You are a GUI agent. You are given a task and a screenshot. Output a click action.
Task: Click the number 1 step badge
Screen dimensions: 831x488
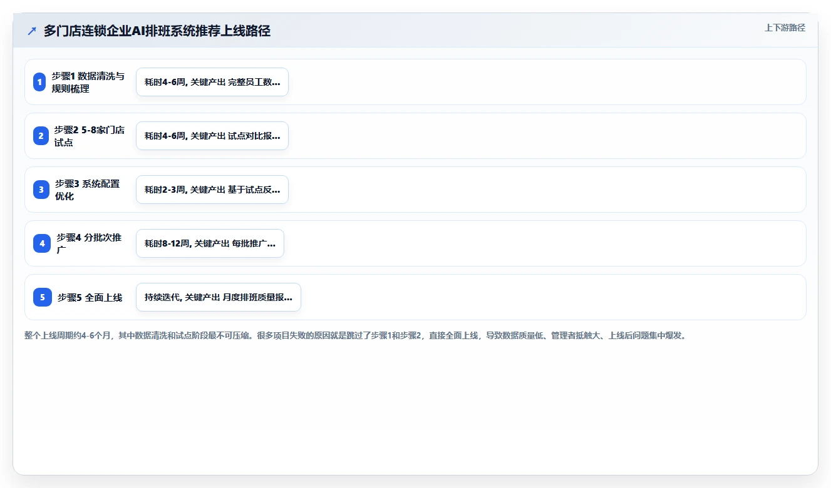click(x=39, y=82)
